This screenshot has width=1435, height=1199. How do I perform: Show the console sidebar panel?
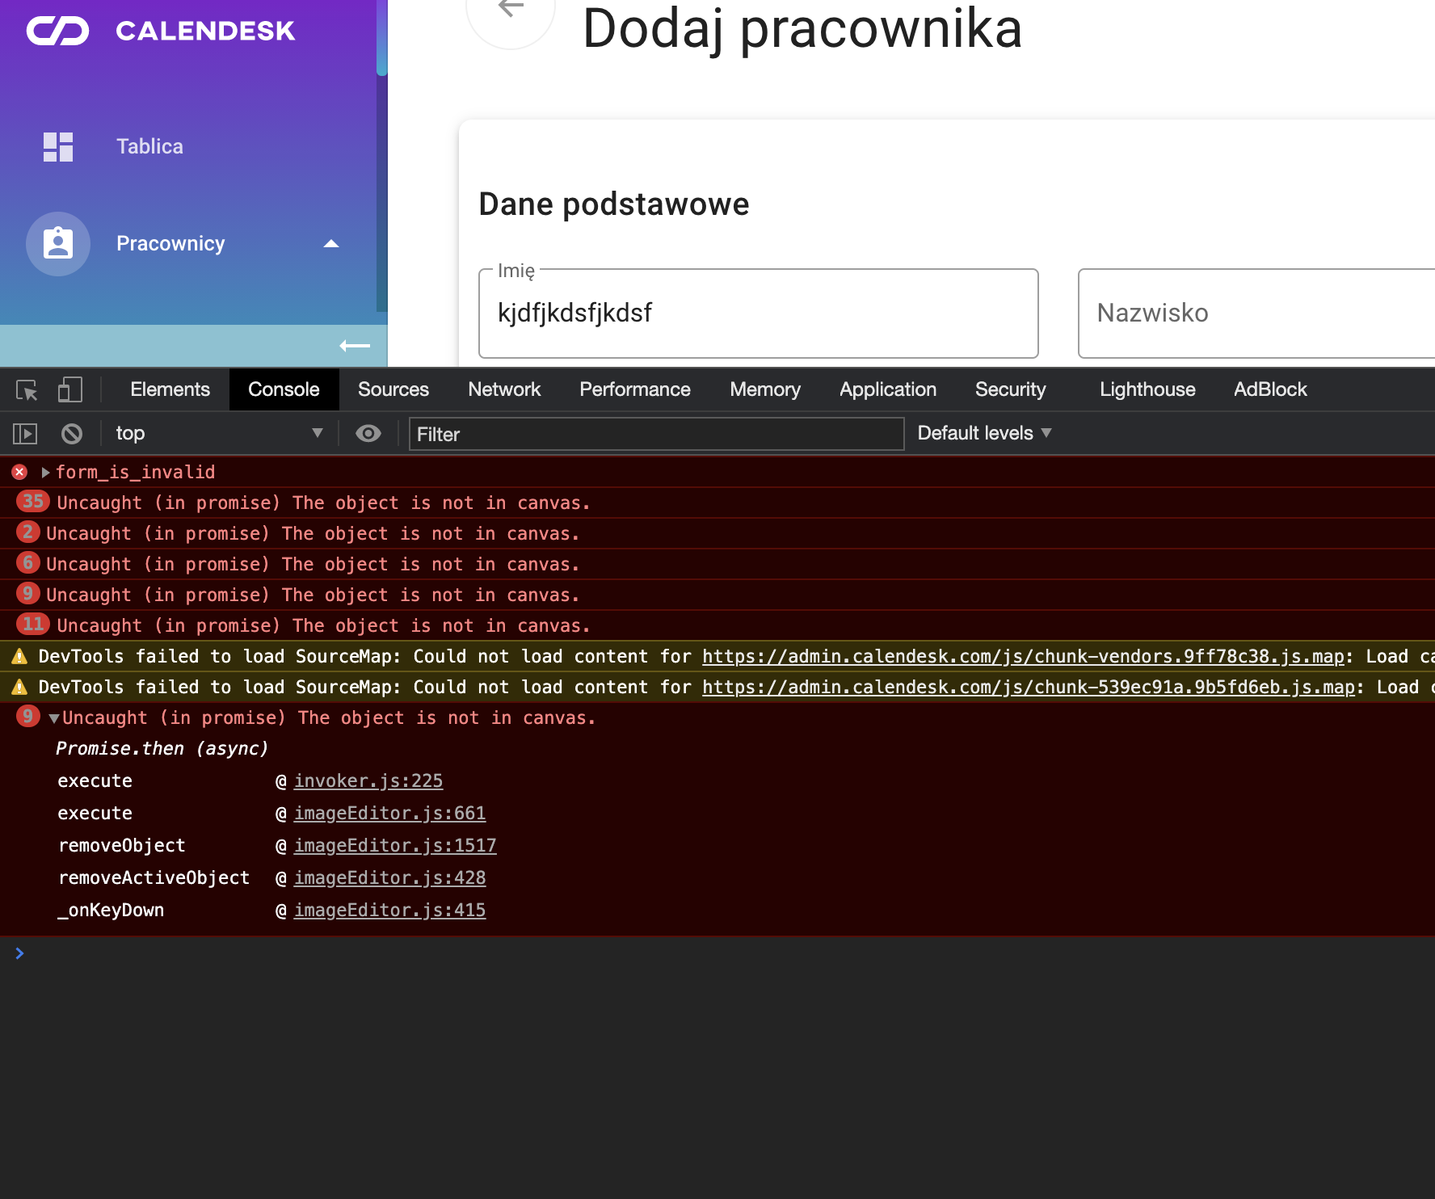coord(24,433)
